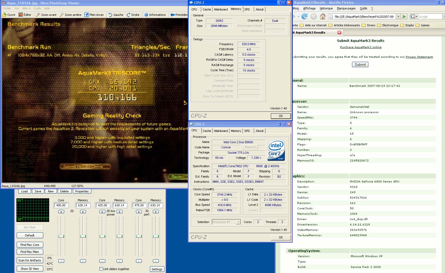The image size is (445, 273).
Task: Click the temperature graph monitor
Action: click(x=33, y=210)
